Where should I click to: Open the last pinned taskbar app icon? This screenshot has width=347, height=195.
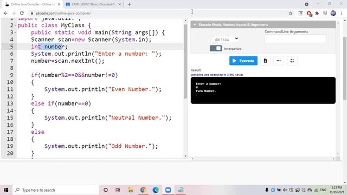[181, 190]
